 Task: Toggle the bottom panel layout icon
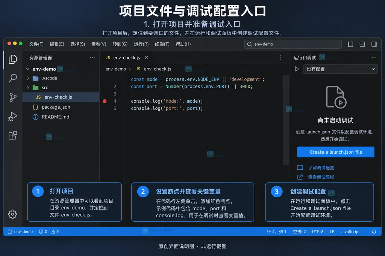coord(362,44)
